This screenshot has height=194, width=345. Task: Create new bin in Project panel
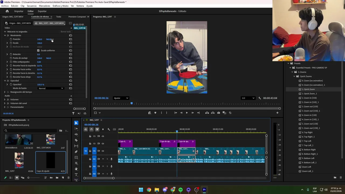pos(57,178)
